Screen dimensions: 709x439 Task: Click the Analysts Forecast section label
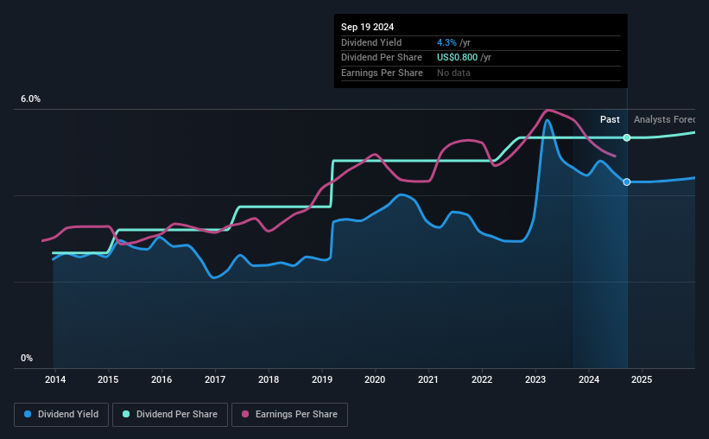click(x=664, y=119)
